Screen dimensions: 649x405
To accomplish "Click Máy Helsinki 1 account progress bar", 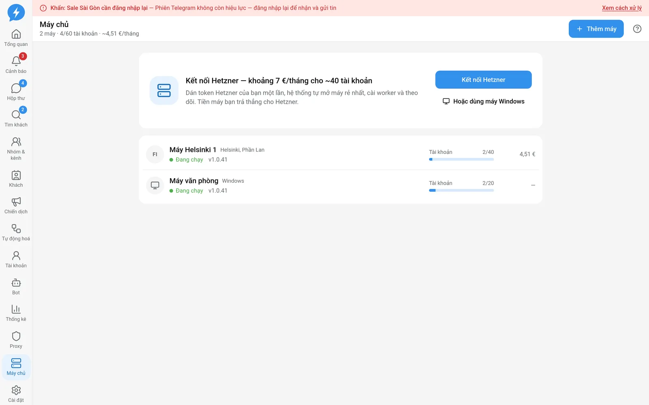I will click(x=462, y=159).
